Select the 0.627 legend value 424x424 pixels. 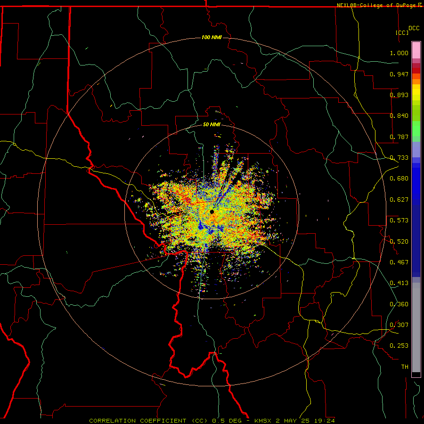pyautogui.click(x=399, y=200)
